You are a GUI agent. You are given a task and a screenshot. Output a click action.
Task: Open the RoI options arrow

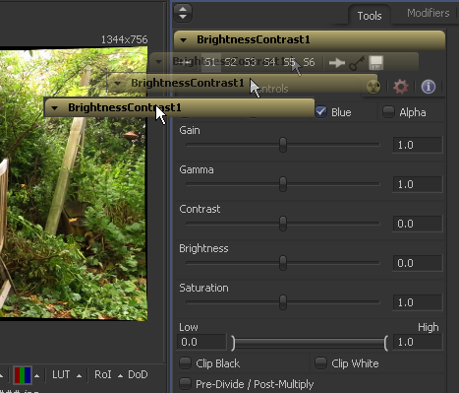[x=120, y=376]
